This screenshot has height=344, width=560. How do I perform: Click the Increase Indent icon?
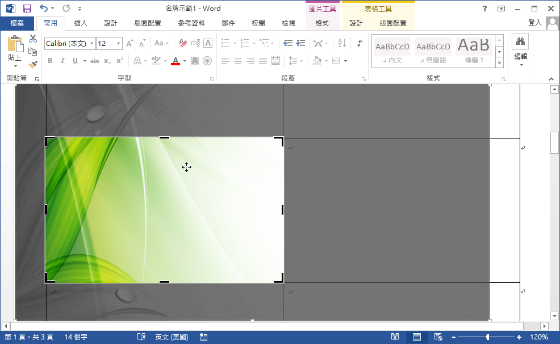tap(300, 43)
